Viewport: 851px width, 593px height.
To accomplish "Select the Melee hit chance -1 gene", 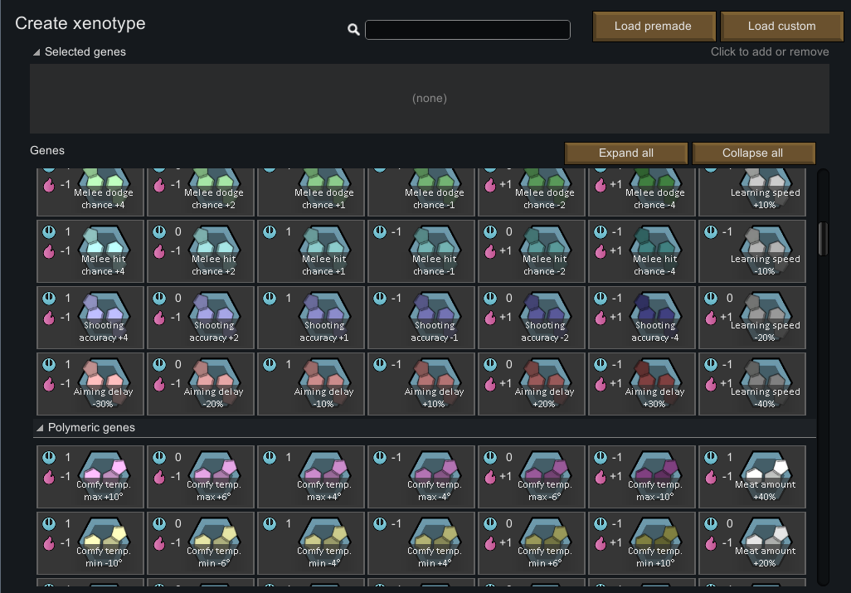I will (421, 251).
